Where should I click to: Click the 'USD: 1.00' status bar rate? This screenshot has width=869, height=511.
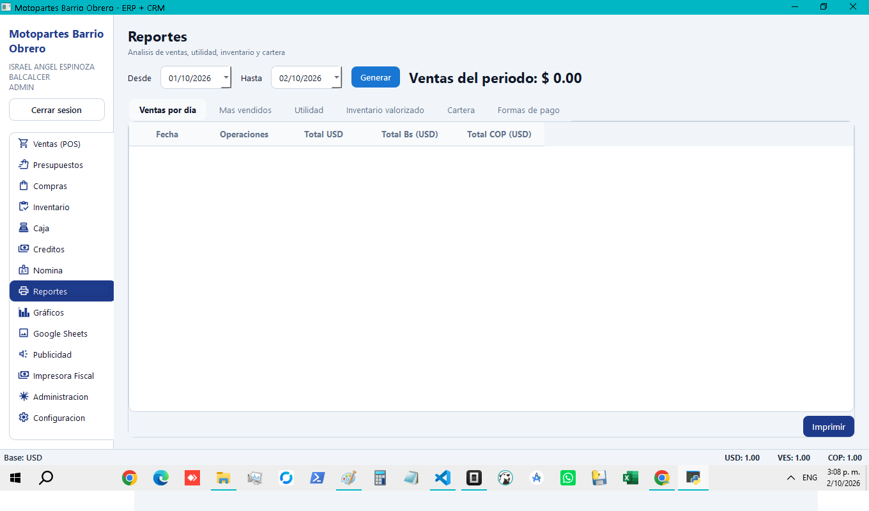click(x=742, y=457)
